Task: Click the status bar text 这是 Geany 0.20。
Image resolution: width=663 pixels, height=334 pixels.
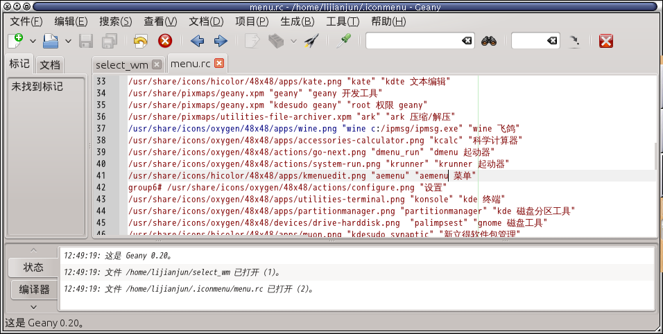Action: (x=44, y=323)
